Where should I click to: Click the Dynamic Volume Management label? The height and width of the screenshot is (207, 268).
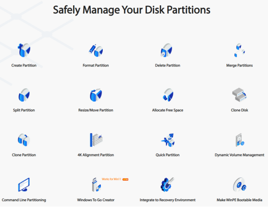239,155
